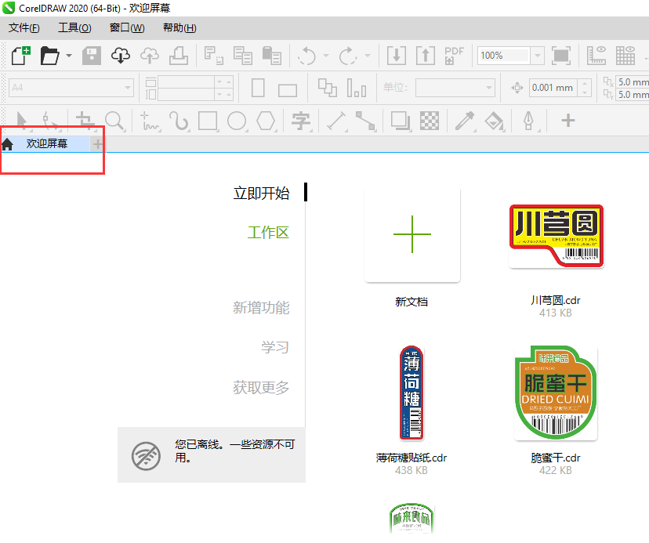Click the All pages layout icon

pyautogui.click(x=328, y=88)
